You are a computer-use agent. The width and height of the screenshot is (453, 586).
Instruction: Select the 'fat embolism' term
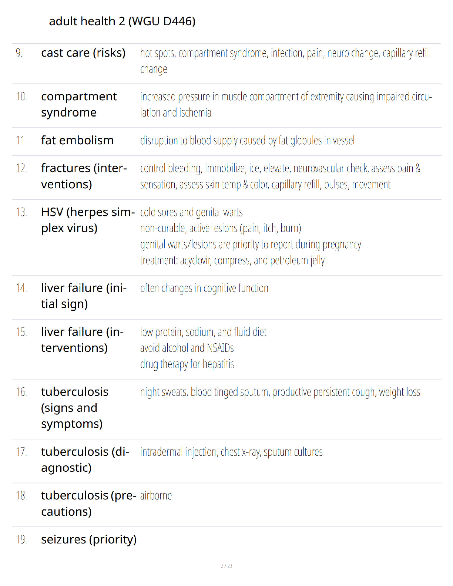coord(77,141)
